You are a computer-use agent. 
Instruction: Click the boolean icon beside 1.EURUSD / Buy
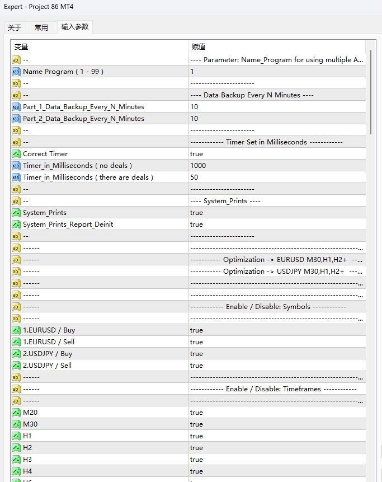pos(16,330)
